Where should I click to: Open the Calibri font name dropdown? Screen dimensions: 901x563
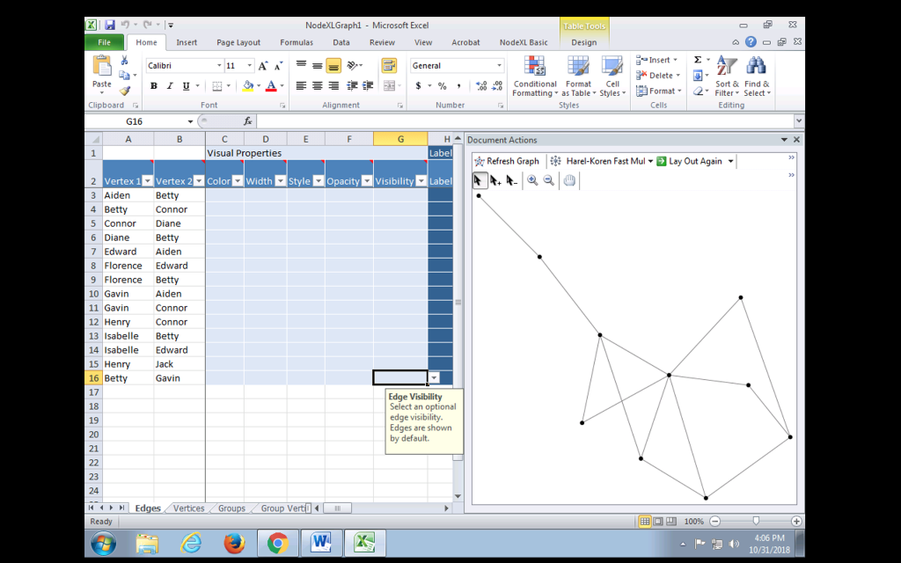pyautogui.click(x=219, y=65)
